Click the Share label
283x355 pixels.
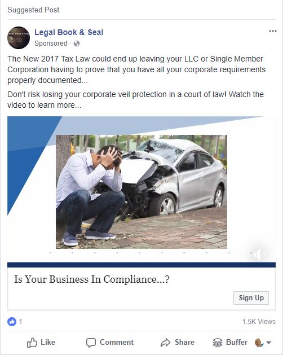[184, 342]
